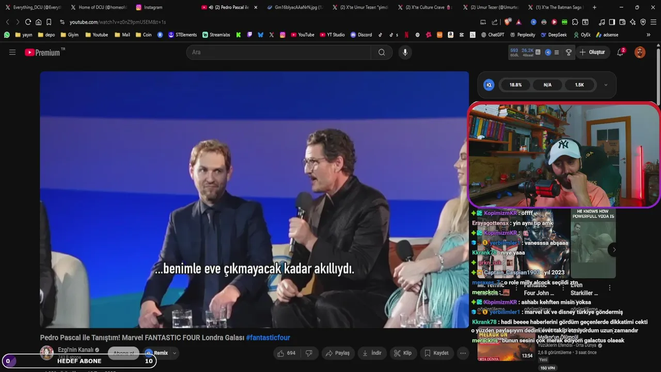Click the vidIQ IQ score icon
Image resolution: width=661 pixels, height=372 pixels.
[x=489, y=85]
